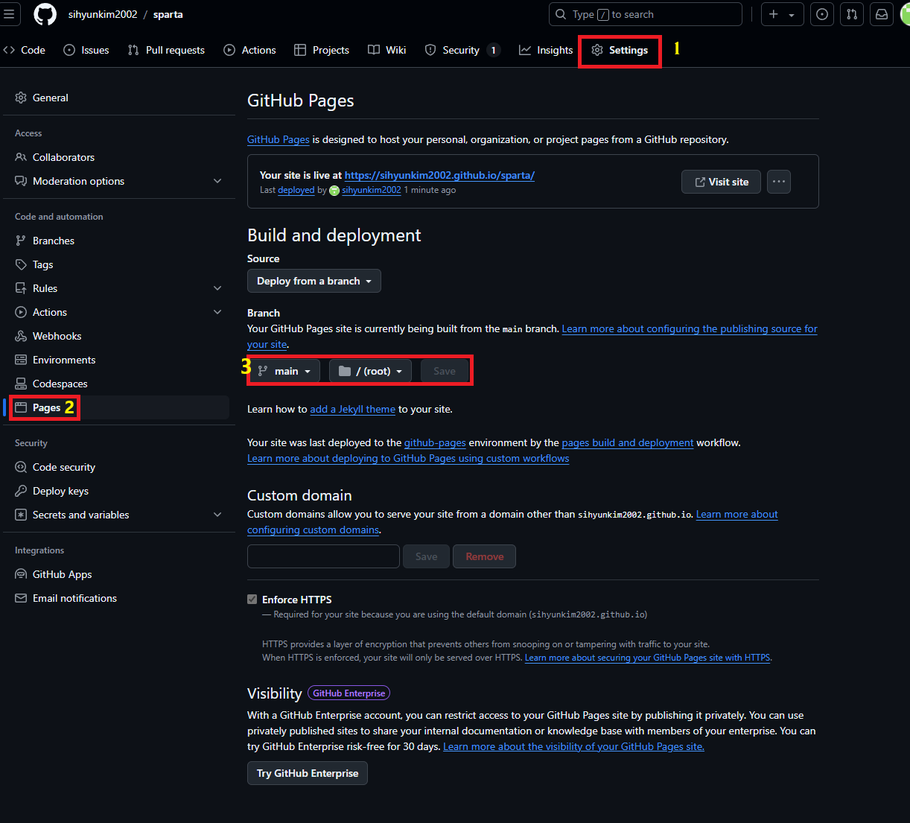Open link about visibility of GitHub Pages site
This screenshot has height=823, width=910.
pyautogui.click(x=573, y=746)
